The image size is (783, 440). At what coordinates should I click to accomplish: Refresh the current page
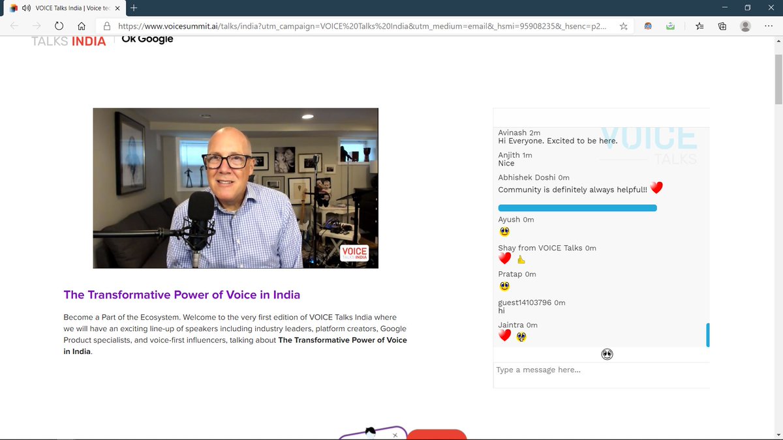pos(59,26)
